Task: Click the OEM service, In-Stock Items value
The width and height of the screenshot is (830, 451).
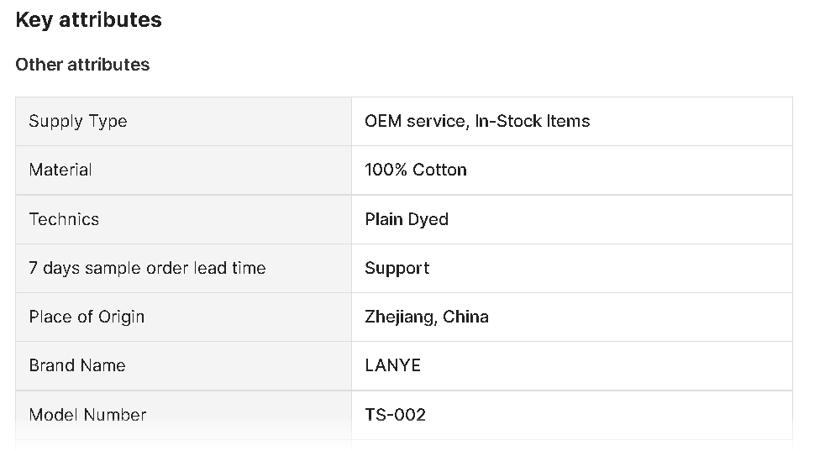Action: 477,121
